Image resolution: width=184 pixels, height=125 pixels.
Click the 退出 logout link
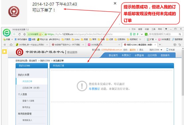pyautogui.click(x=141, y=50)
